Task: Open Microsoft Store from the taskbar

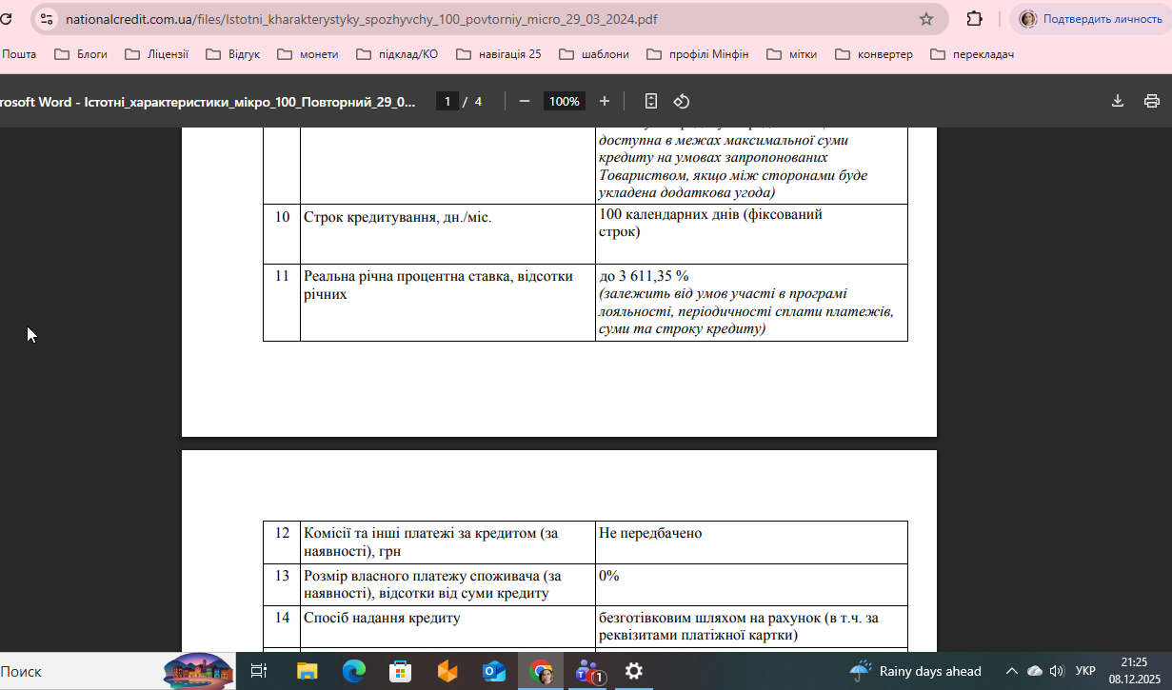Action: click(x=400, y=671)
